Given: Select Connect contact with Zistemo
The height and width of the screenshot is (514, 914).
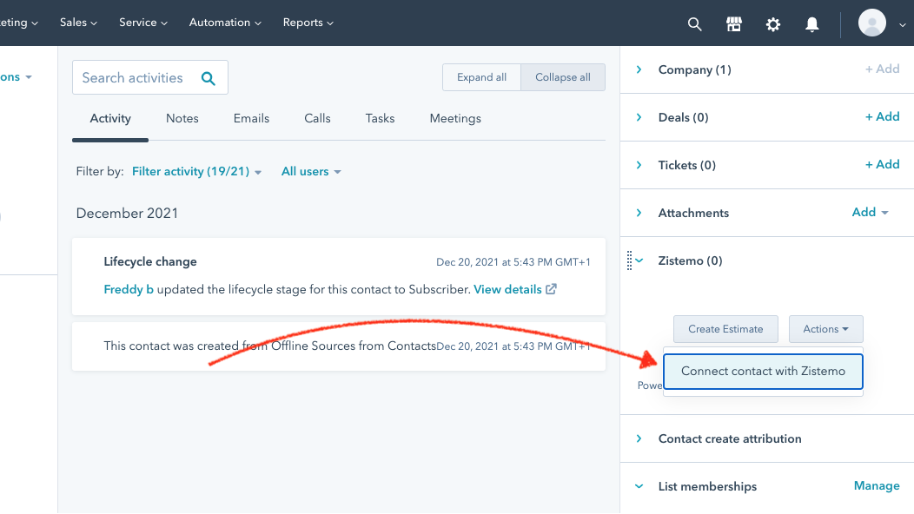Looking at the screenshot, I should pos(763,371).
